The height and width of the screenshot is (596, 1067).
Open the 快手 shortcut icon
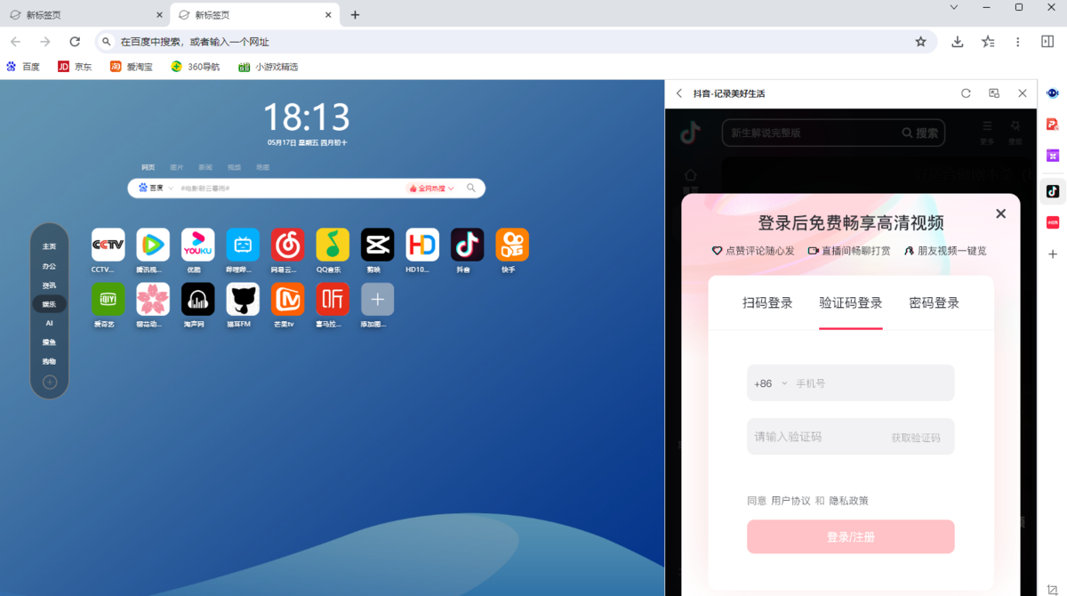coord(512,245)
